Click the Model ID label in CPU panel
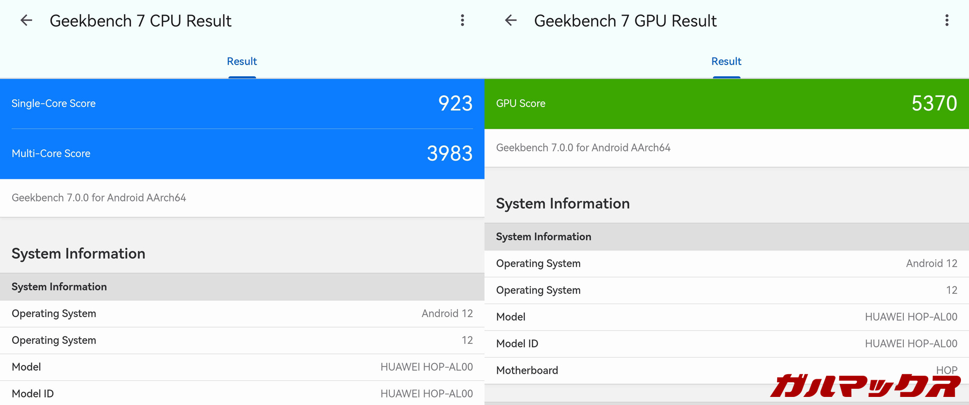969x405 pixels. pos(33,394)
